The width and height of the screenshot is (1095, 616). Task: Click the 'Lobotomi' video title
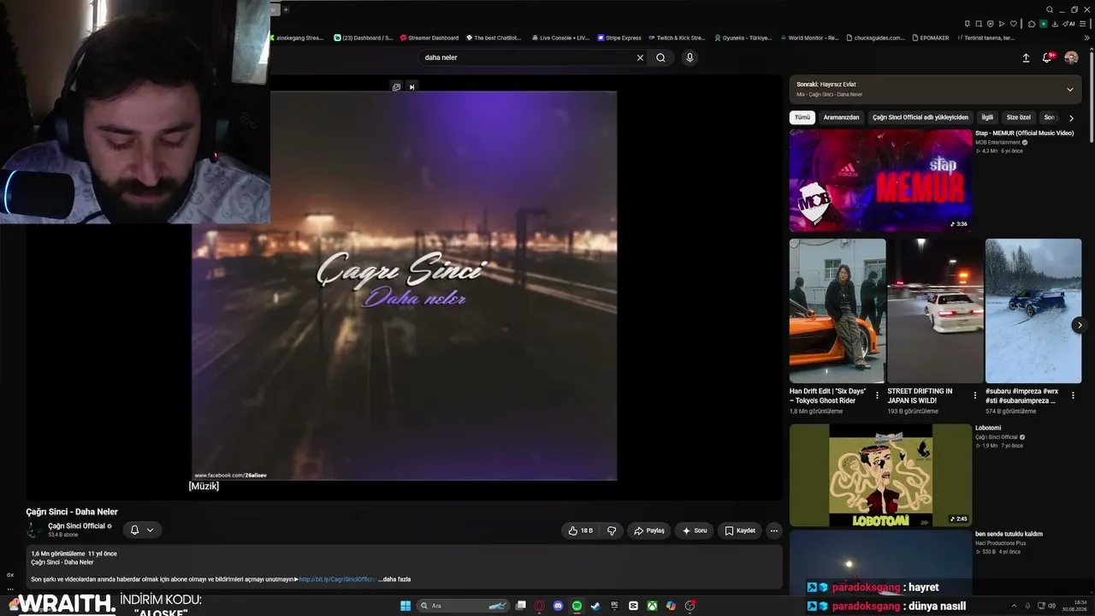pyautogui.click(x=988, y=428)
